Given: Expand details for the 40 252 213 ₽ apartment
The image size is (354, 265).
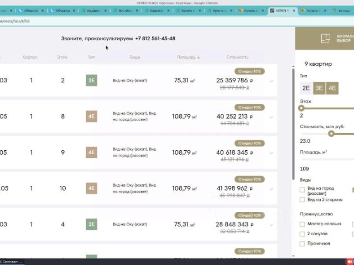Looking at the screenshot, I should click(x=272, y=117).
